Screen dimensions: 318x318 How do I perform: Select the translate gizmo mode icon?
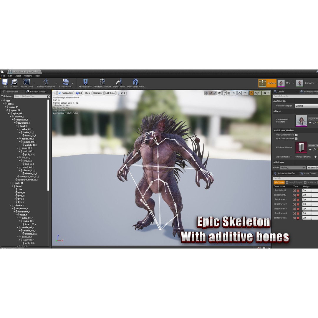[x=206, y=93]
